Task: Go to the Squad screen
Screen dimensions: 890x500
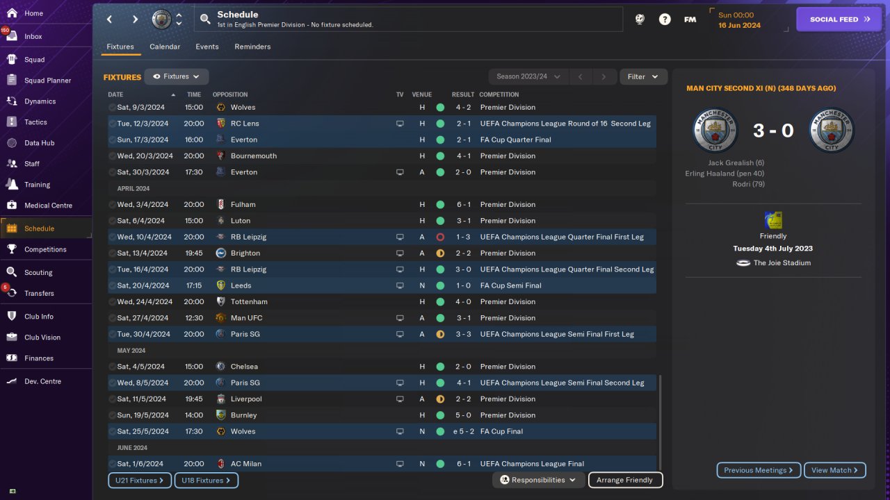Action: pos(34,60)
